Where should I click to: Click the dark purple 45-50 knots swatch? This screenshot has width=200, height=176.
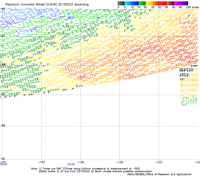tap(184, 3)
